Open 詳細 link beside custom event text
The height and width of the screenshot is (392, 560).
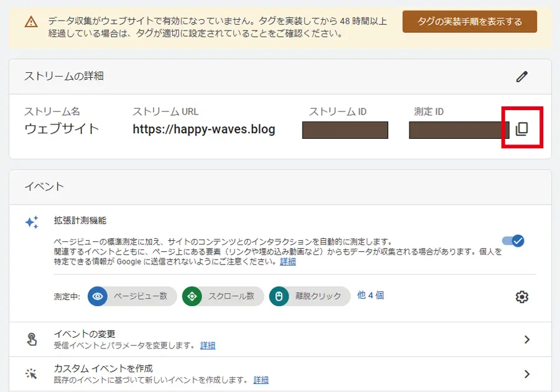point(261,380)
